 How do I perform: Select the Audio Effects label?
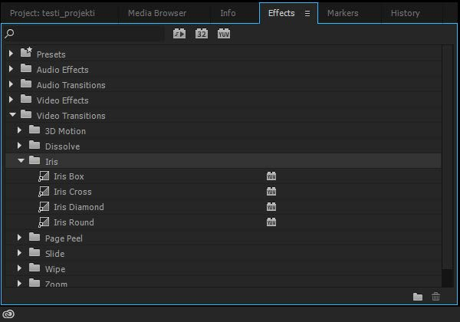63,70
